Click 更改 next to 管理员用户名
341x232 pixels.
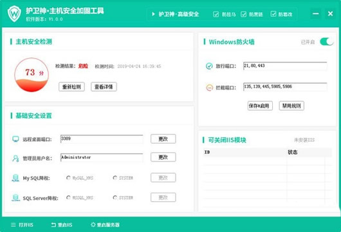(x=163, y=157)
